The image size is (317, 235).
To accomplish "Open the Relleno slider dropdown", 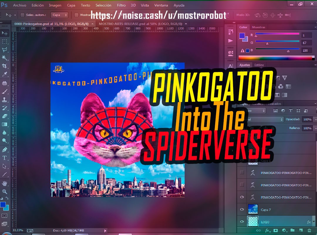I will 315,128.
